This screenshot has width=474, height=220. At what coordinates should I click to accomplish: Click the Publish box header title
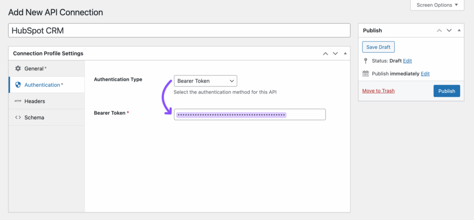click(373, 31)
